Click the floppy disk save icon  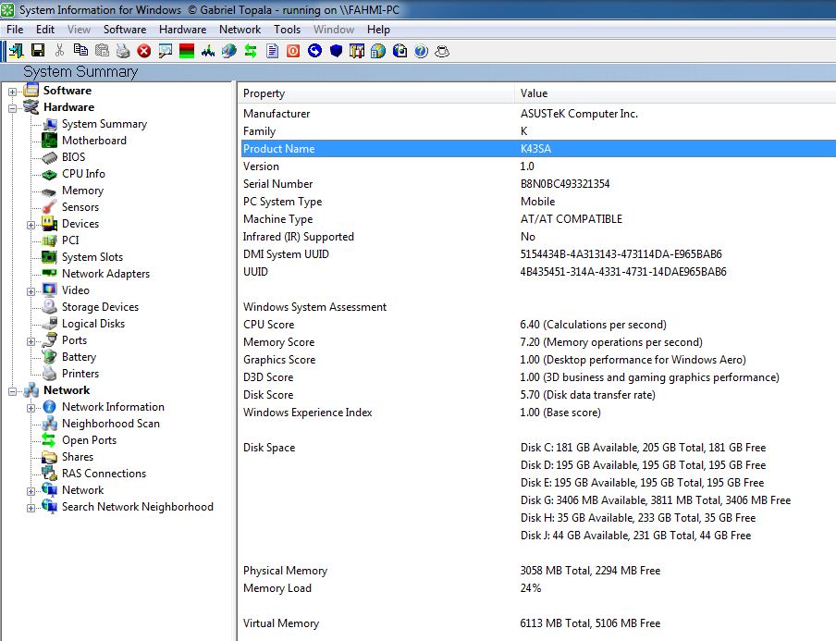38,51
